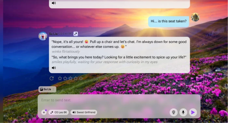Open the user avatar beside the seat question

click(195, 17)
